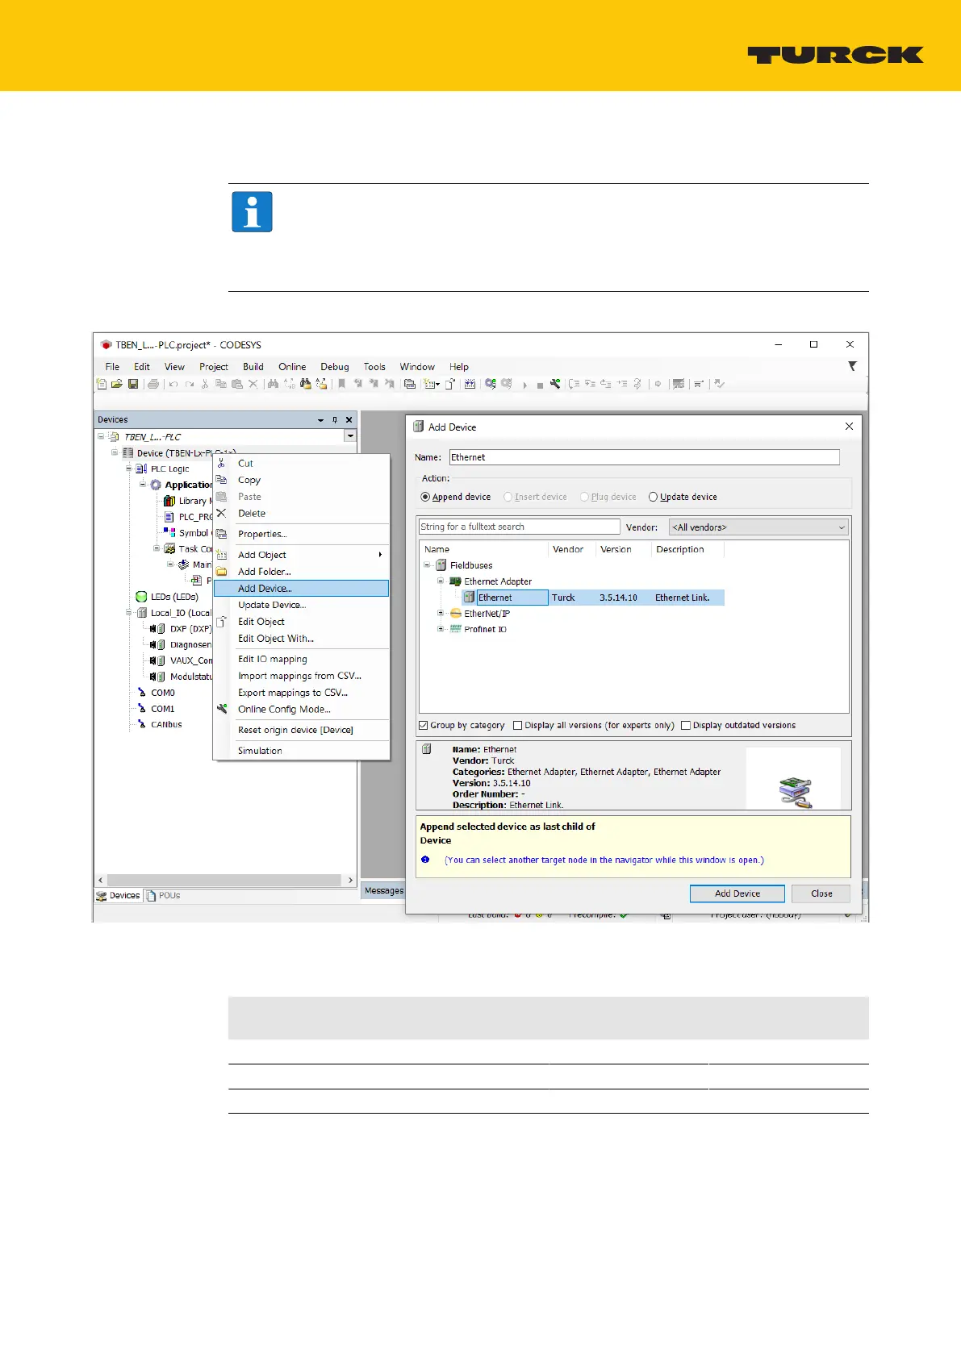This screenshot has width=961, height=1358.
Task: Click the Toggle Bookmark flag icon
Action: (341, 384)
